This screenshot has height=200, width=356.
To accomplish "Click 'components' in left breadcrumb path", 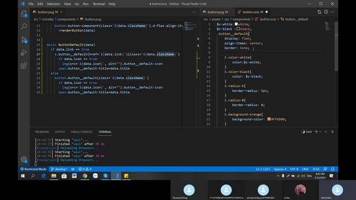I will [x=66, y=19].
